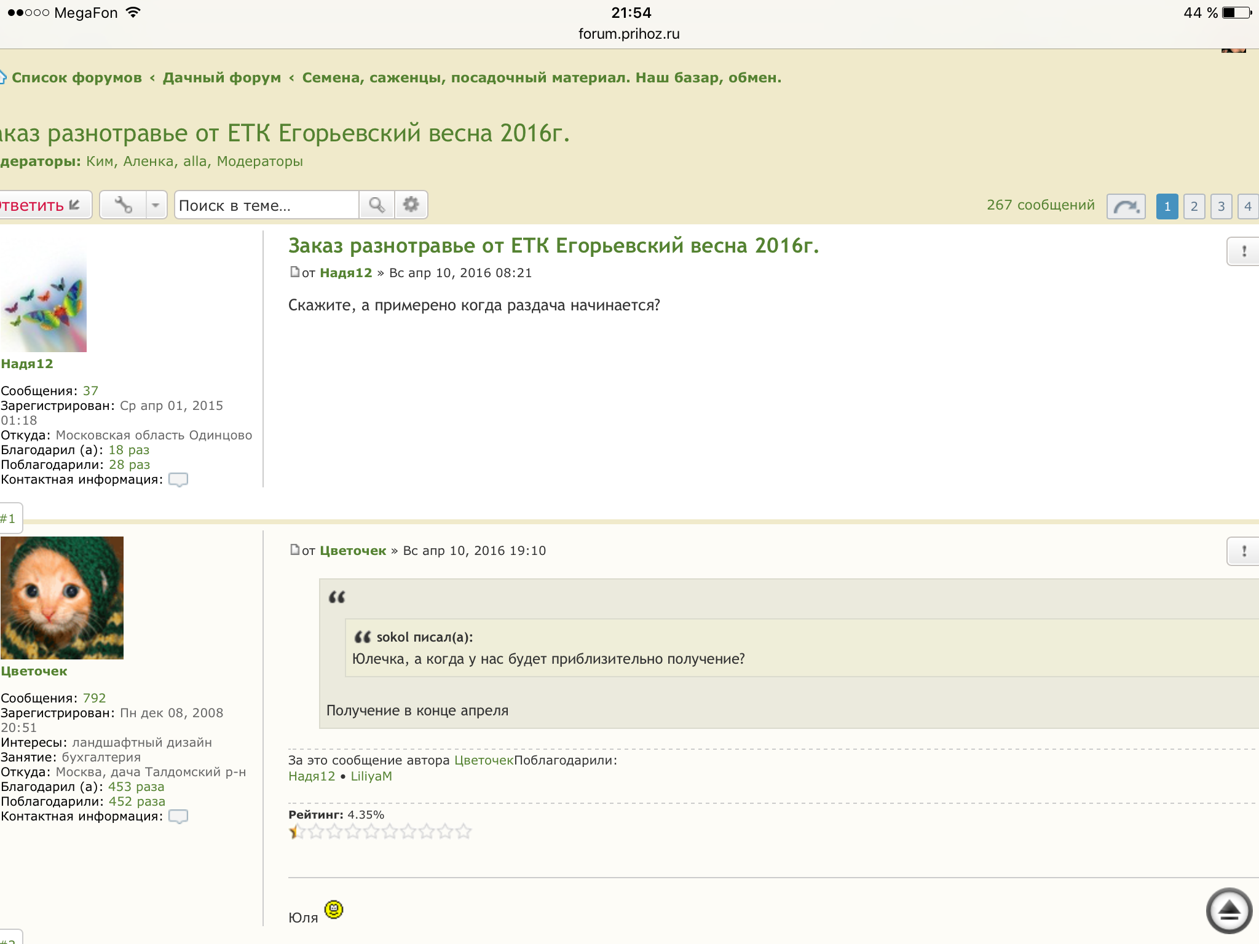Click Надя12's post count 37
The image size is (1259, 944).
pyautogui.click(x=91, y=391)
